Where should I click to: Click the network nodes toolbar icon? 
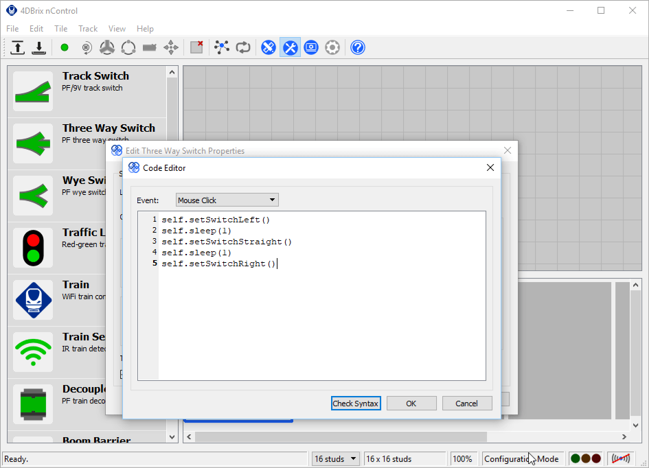click(x=222, y=47)
